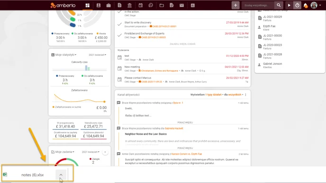
Task: Click the Zaległe overdue count 2
Action: pos(93,163)
